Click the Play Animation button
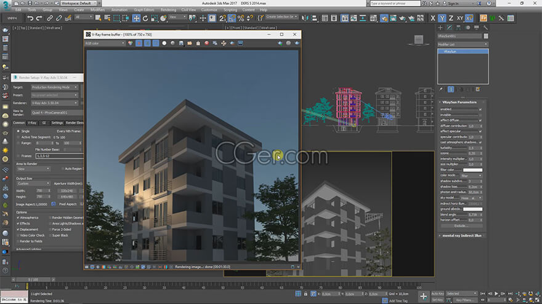Image resolution: width=542 pixels, height=304 pixels. (496, 294)
